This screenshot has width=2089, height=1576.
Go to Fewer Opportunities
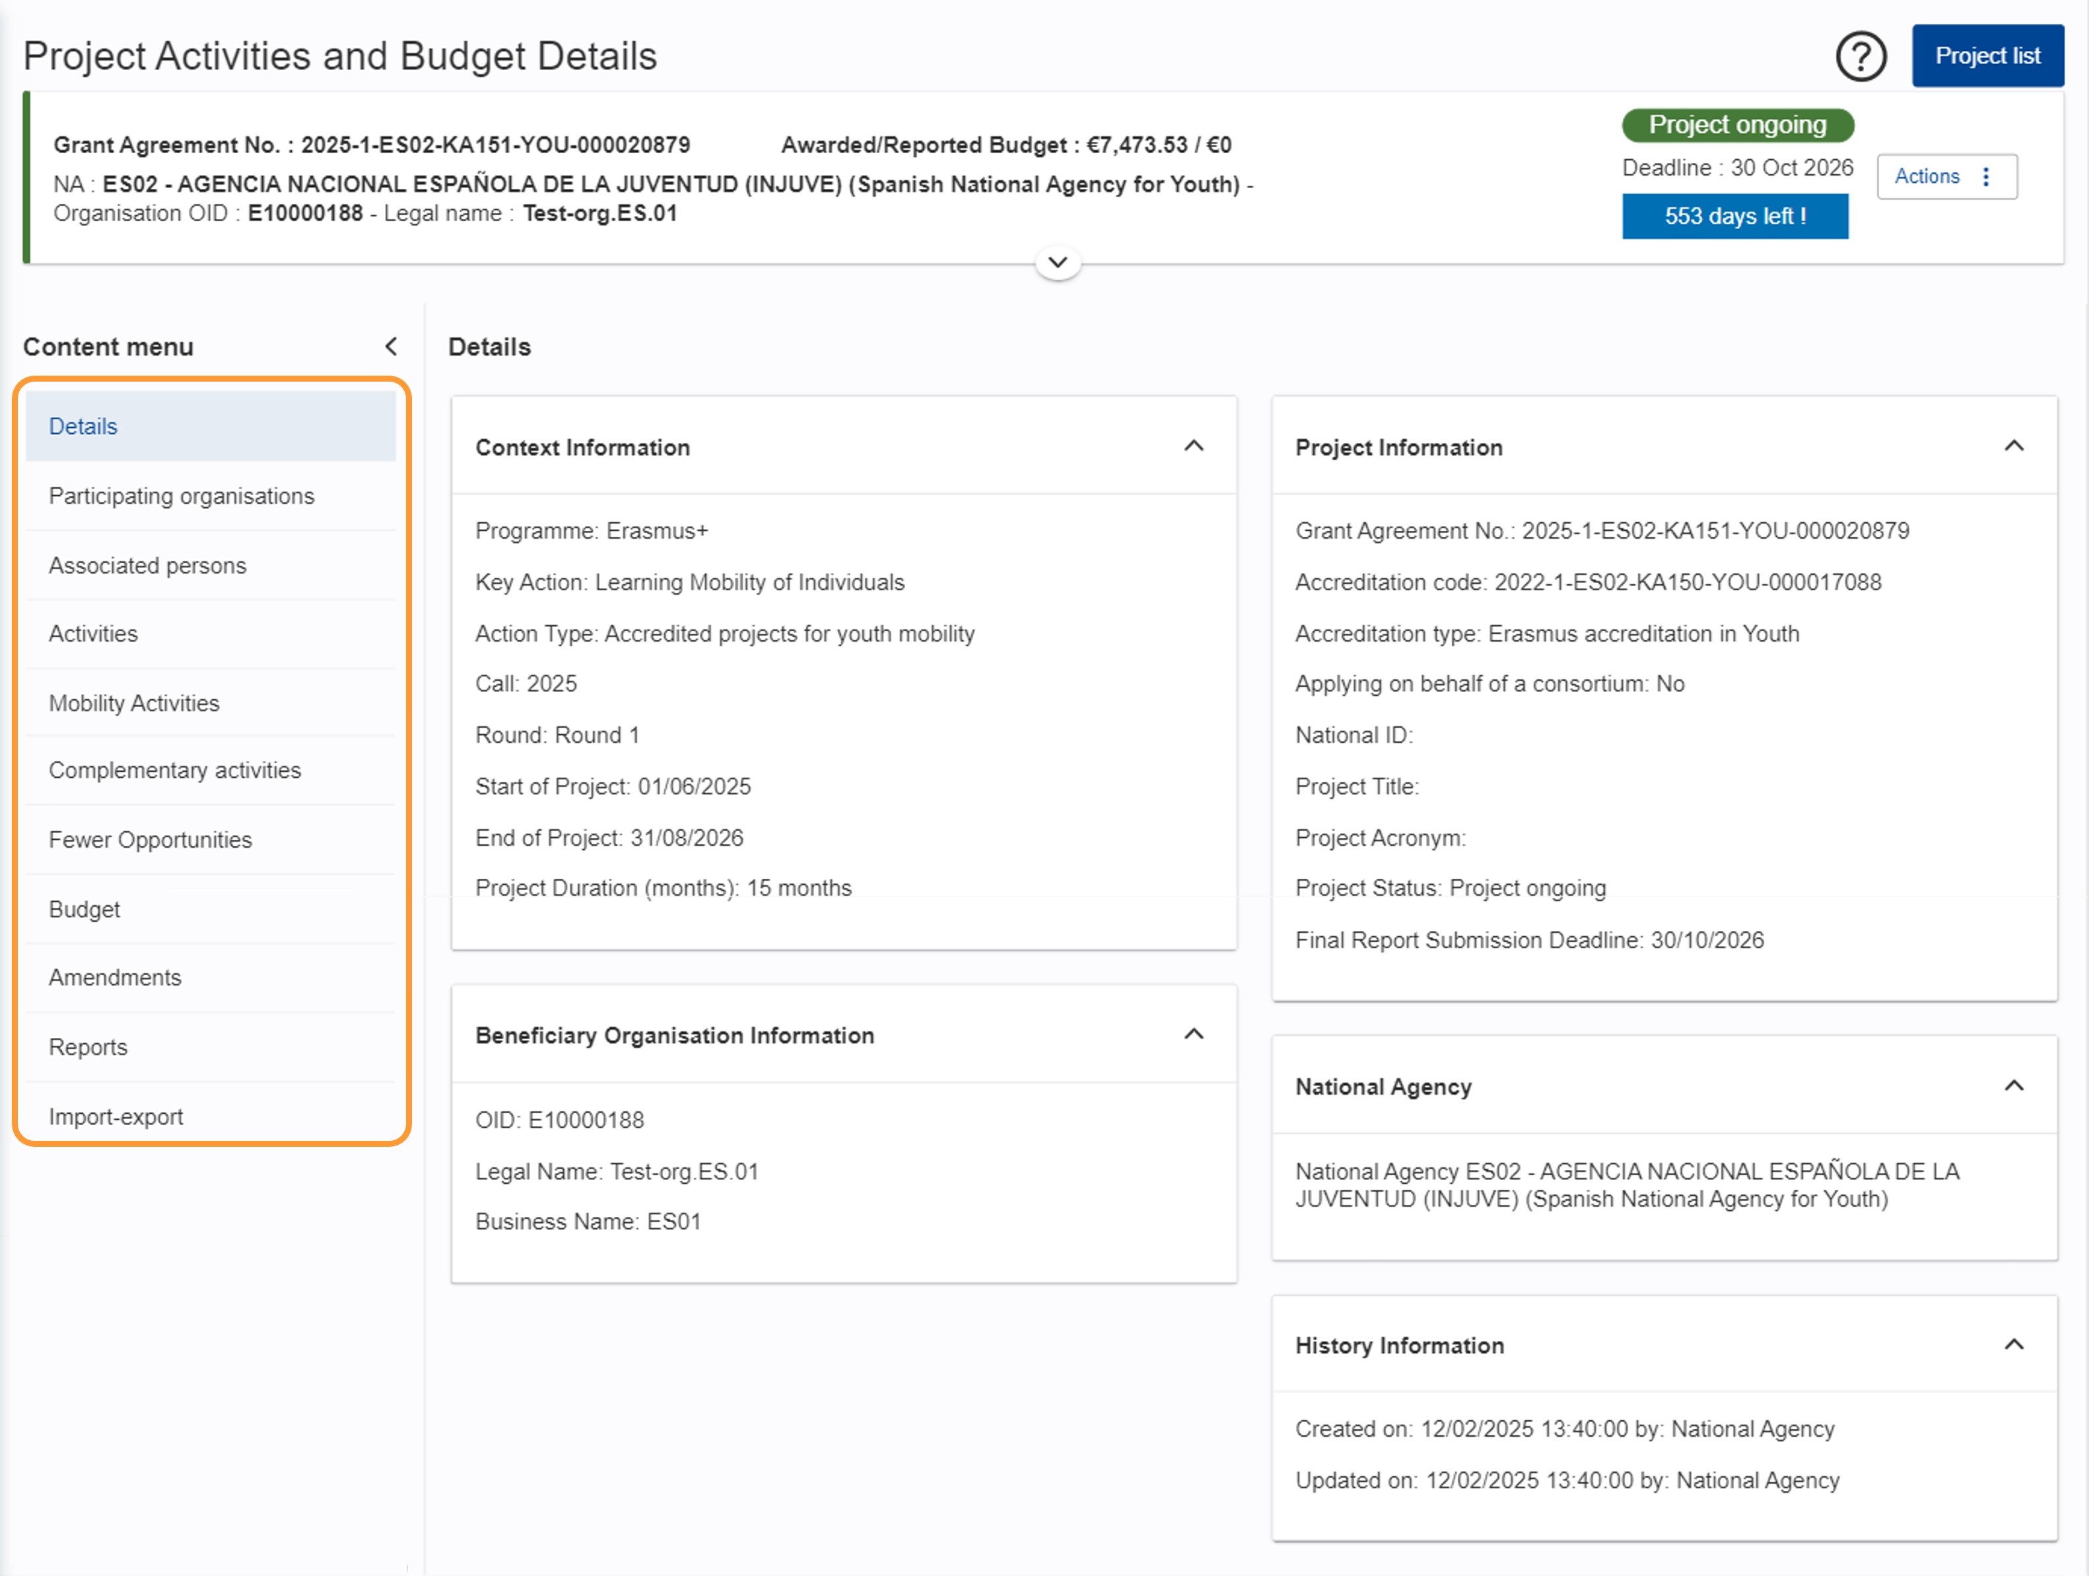pos(210,839)
